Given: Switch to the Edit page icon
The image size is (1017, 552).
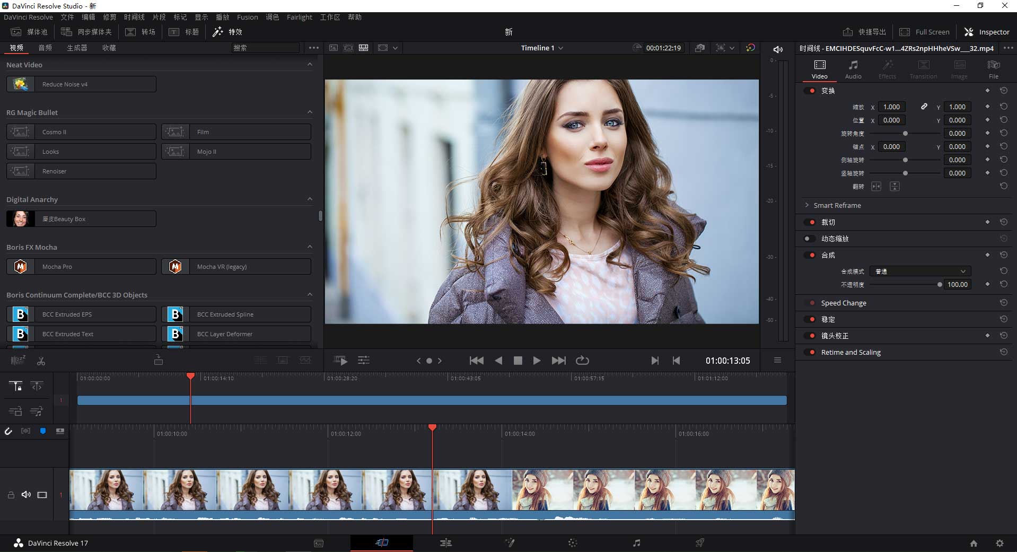Looking at the screenshot, I should [x=445, y=543].
